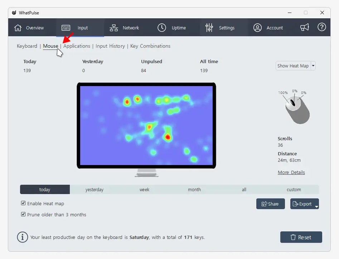Screen dimensions: 339x259
Task: Click the Account profile icon
Action: pyautogui.click(x=257, y=28)
